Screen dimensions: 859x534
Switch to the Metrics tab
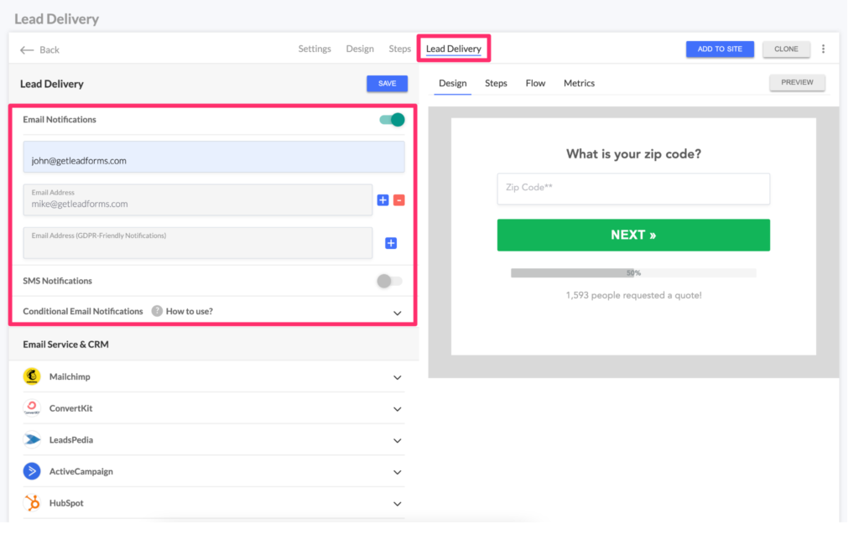(x=579, y=83)
